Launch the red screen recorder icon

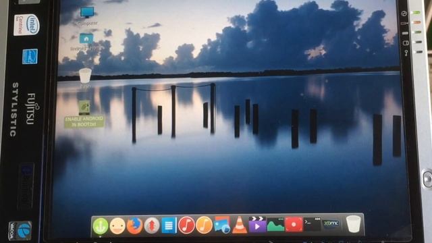294,224
